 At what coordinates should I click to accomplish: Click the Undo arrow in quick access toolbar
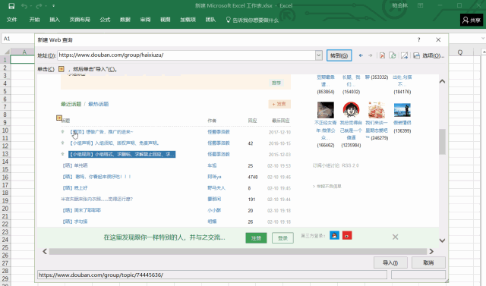(x=24, y=6)
